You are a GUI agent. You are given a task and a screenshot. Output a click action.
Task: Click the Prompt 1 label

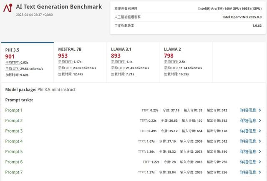(x=14, y=111)
